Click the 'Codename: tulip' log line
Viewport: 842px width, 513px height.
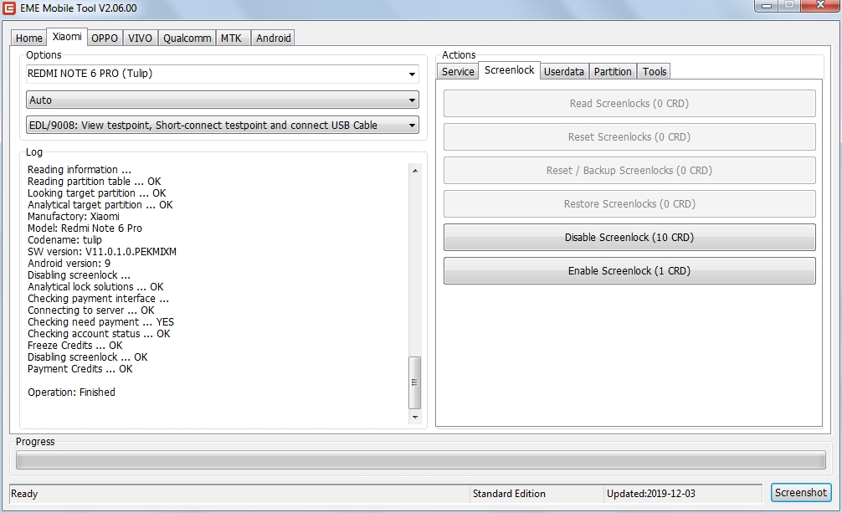click(x=64, y=240)
